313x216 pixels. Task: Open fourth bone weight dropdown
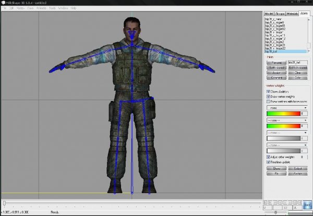point(287,145)
